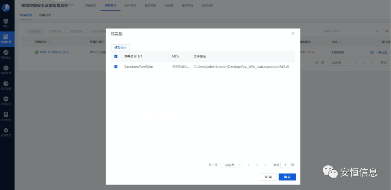Toggle the select-all checkbox beside 病毒名称
Image resolution: width=391 pixels, height=190 pixels.
pos(116,56)
